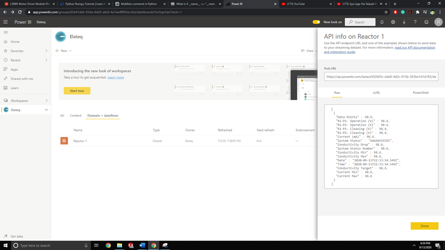Click the Push URL field
This screenshot has height=250, width=445.
click(381, 76)
